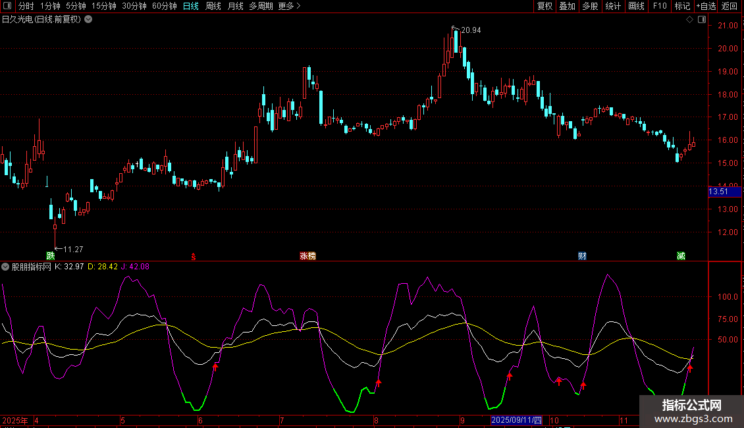Open F10 company info
The image size is (744, 428).
pos(660,6)
